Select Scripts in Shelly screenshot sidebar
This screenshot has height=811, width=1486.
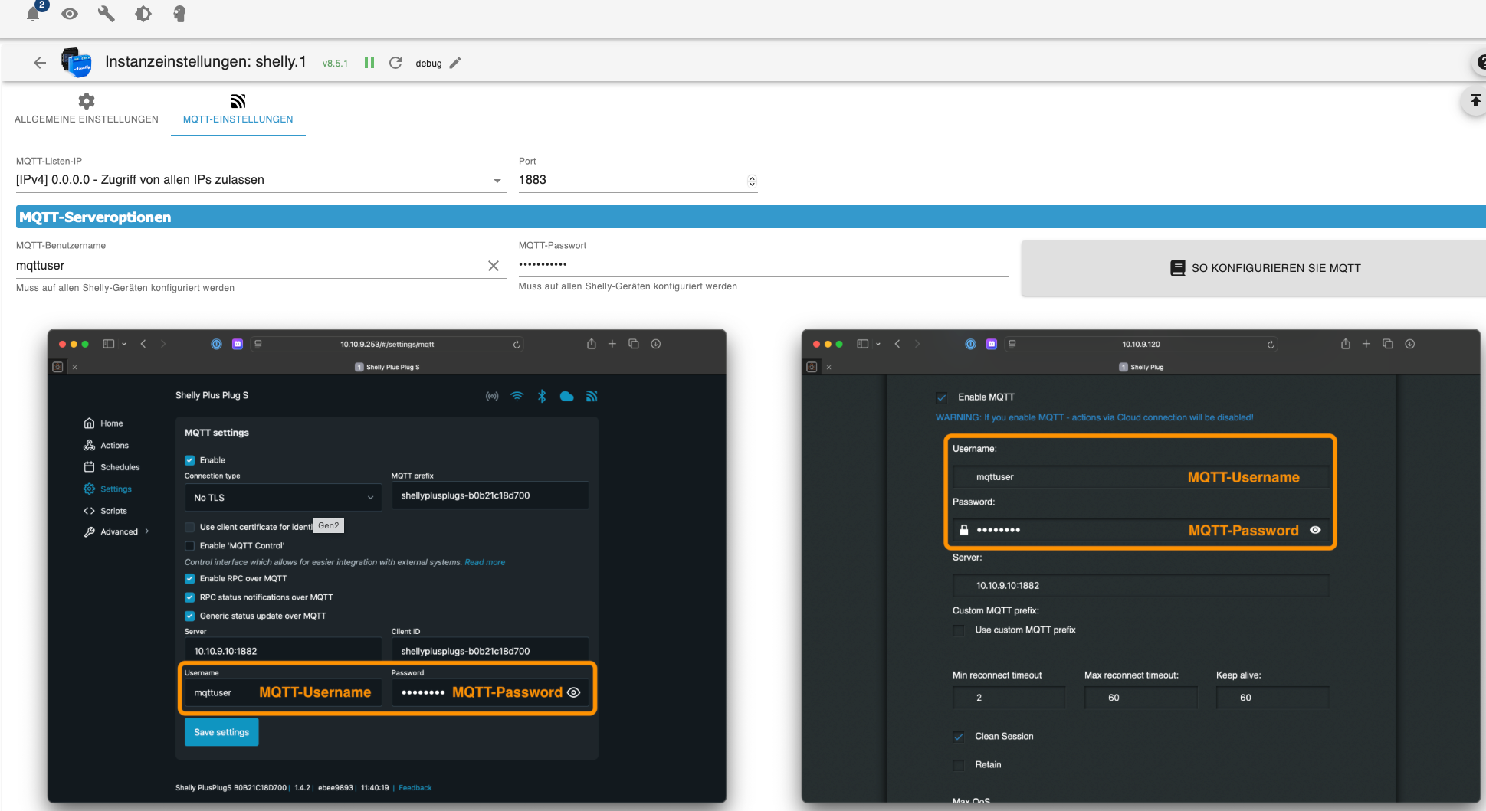[106, 511]
